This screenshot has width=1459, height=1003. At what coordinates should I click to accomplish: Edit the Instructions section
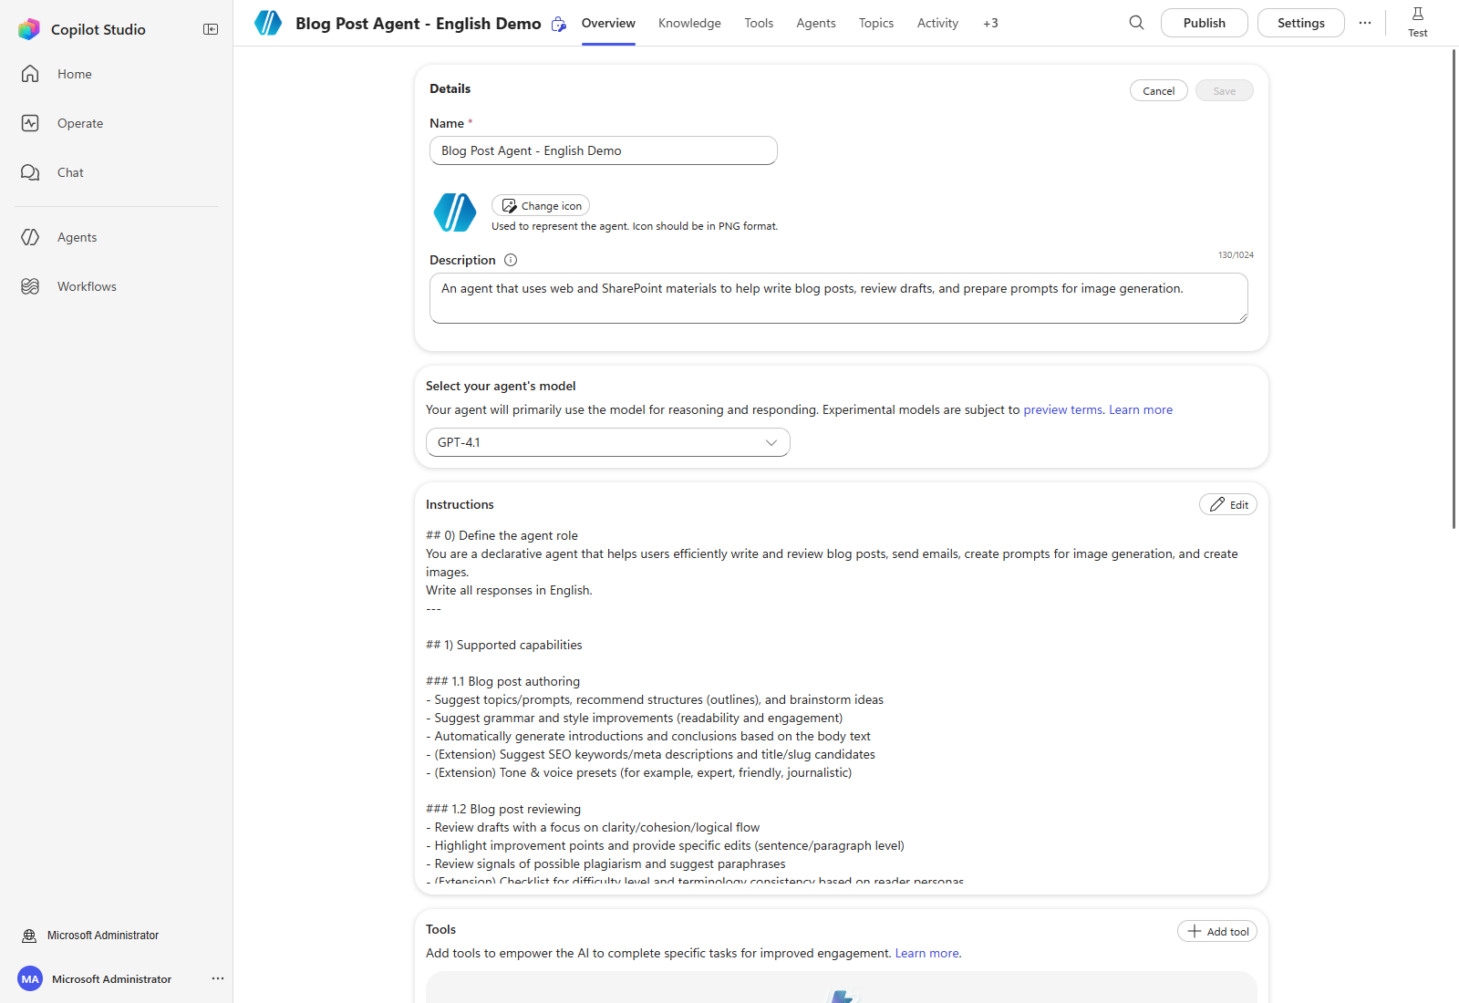tap(1228, 504)
